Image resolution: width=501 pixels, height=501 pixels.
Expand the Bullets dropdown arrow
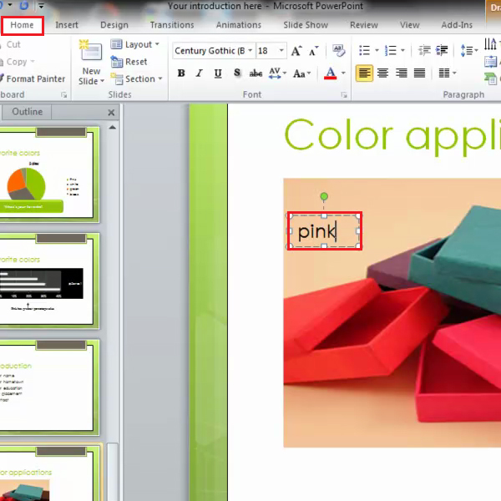377,50
